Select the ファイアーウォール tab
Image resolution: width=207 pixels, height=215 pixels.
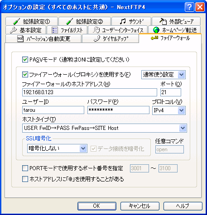pos(170,38)
